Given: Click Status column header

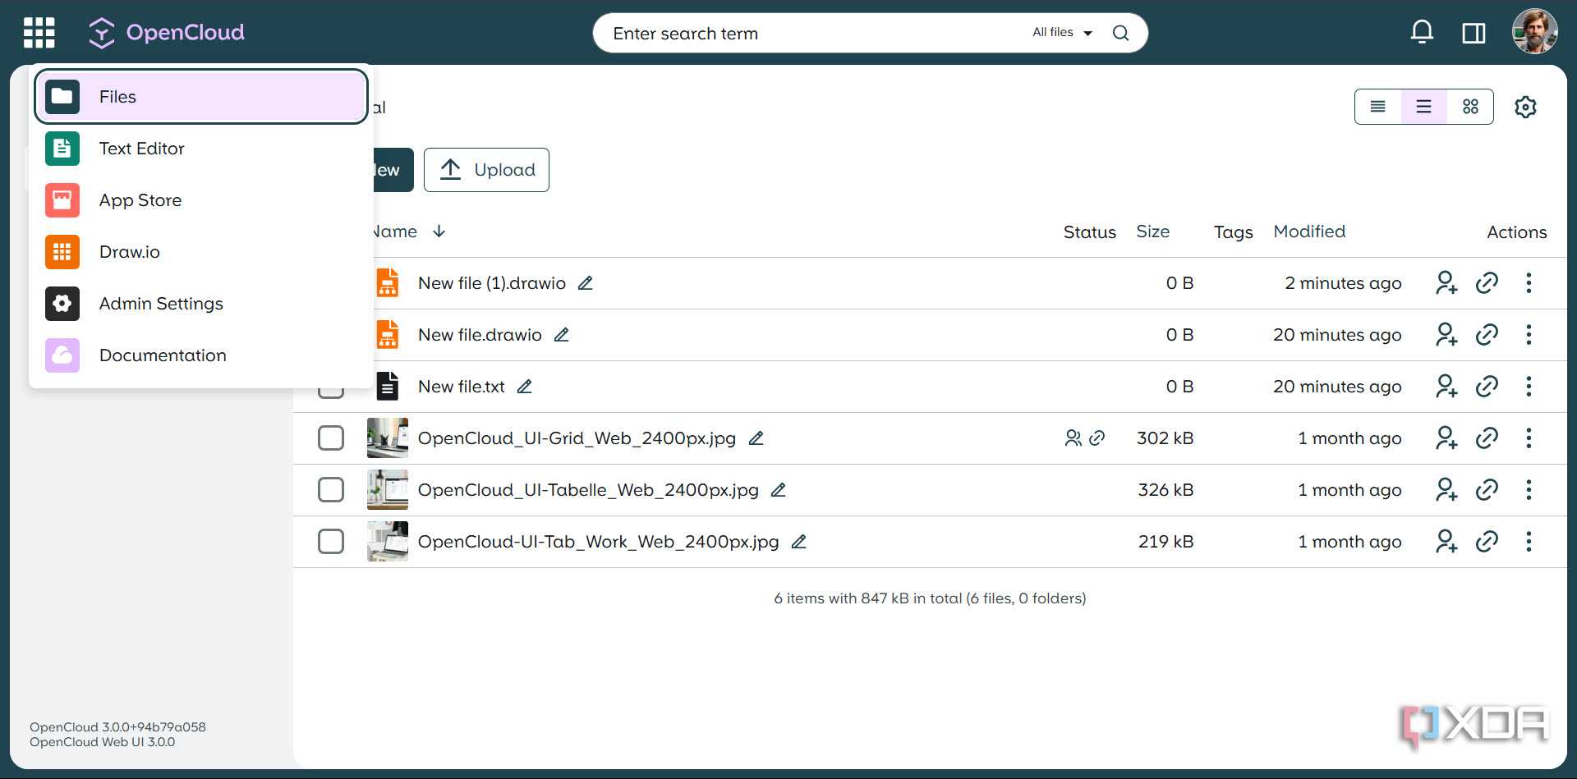Looking at the screenshot, I should [1089, 232].
